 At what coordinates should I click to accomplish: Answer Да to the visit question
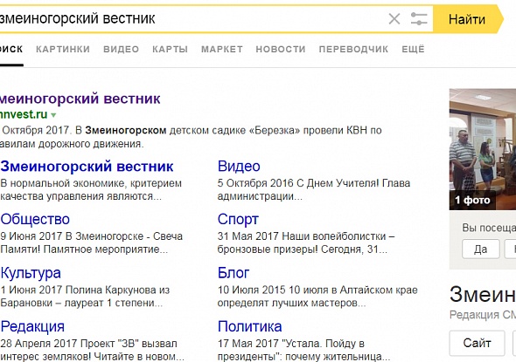[481, 249]
